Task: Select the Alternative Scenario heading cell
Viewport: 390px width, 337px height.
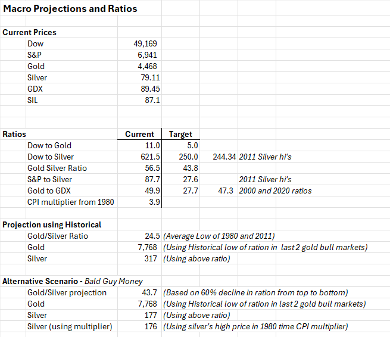Action: [73, 281]
